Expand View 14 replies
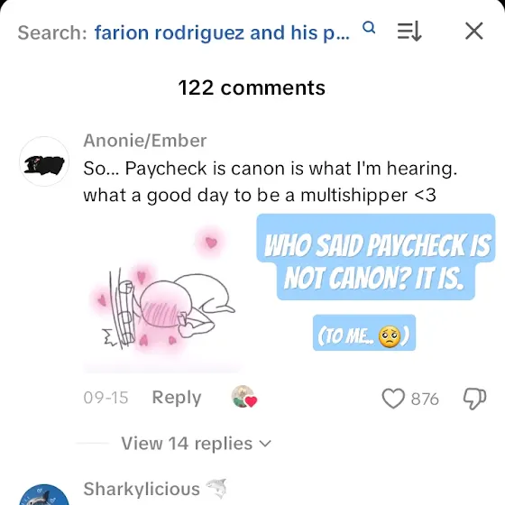Viewport: 505px width, 505px height. (x=197, y=444)
